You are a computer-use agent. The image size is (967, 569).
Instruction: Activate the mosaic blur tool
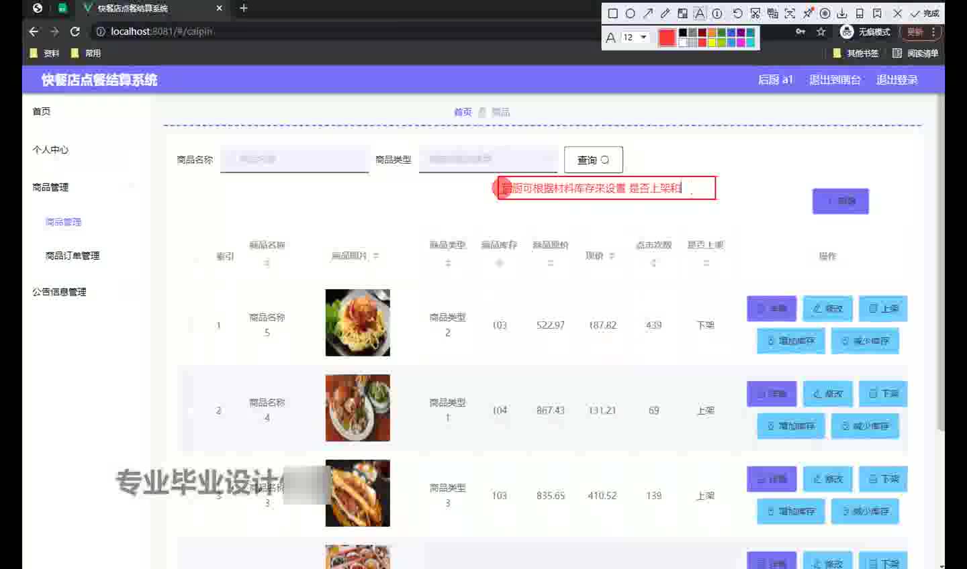tap(682, 13)
